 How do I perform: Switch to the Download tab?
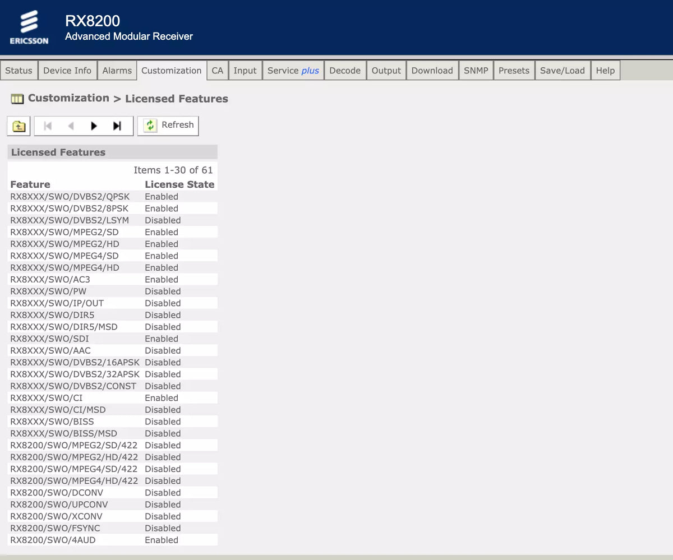point(432,71)
